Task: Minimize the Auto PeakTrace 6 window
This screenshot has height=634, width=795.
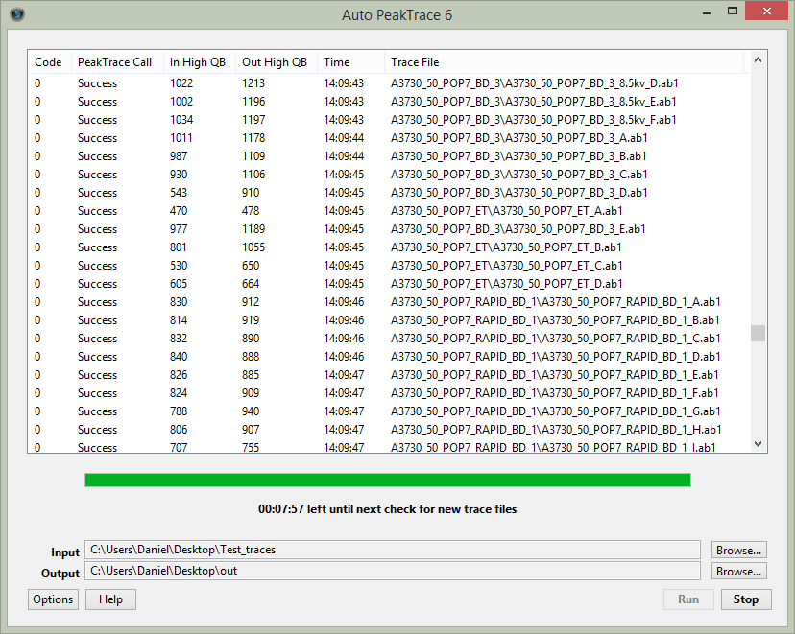Action: point(707,12)
